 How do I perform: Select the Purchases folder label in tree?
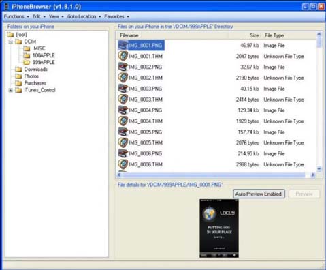[x=35, y=83]
